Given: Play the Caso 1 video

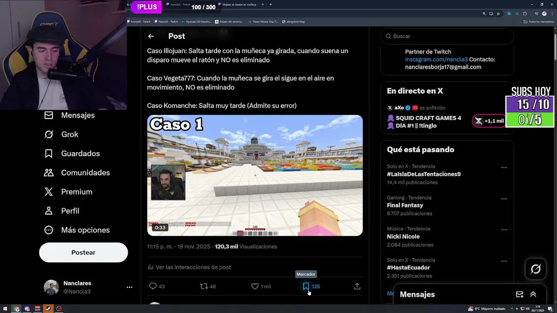Looking at the screenshot, I should click(255, 176).
